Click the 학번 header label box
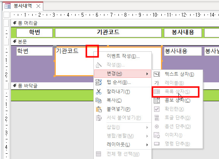Viewport: 219px width, 159px height. tap(35, 32)
